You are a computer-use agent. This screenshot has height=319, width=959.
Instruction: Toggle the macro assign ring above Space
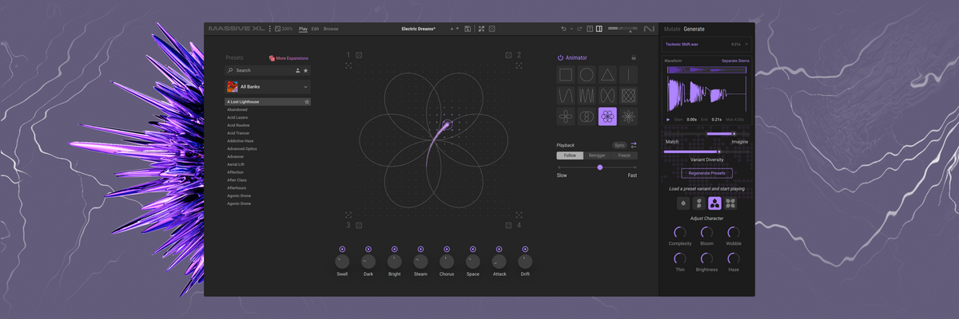[x=473, y=250]
